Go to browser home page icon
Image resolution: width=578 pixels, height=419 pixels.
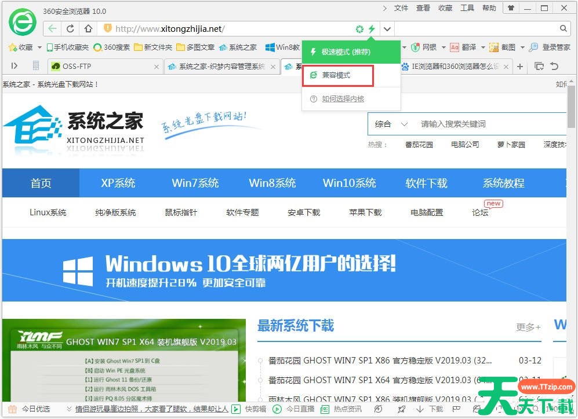click(88, 29)
